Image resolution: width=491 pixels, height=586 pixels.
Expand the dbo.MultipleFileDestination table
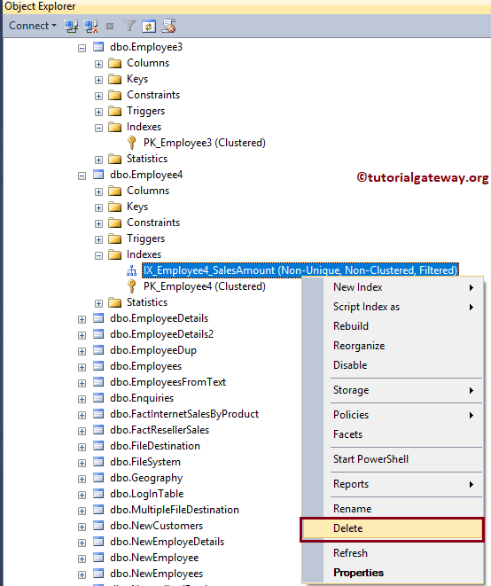point(82,512)
